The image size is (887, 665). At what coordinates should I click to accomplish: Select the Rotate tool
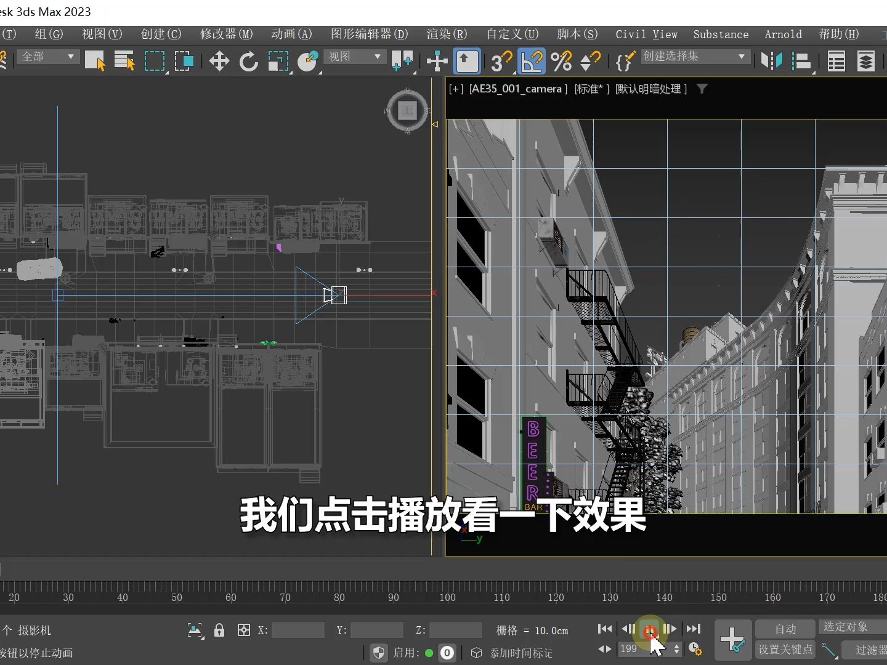[249, 61]
